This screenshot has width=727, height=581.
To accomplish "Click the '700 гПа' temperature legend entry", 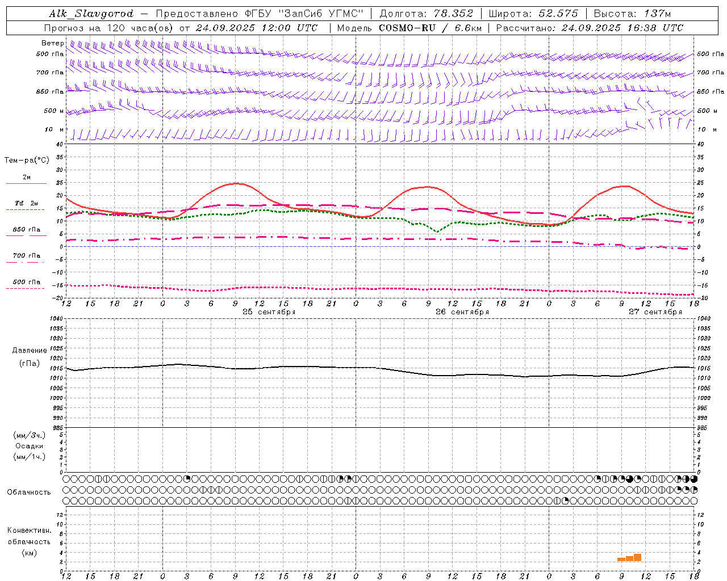I will (x=26, y=256).
